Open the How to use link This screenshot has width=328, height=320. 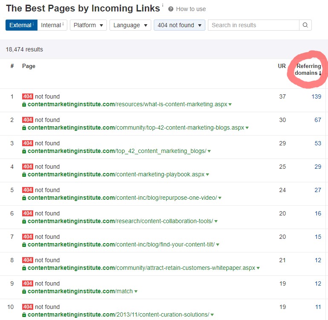coord(191,9)
